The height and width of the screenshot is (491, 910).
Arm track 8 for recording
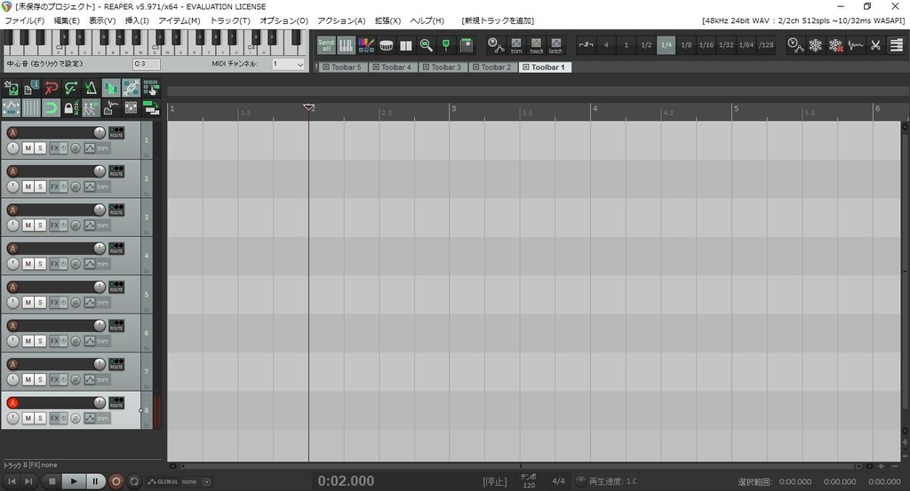pos(12,403)
